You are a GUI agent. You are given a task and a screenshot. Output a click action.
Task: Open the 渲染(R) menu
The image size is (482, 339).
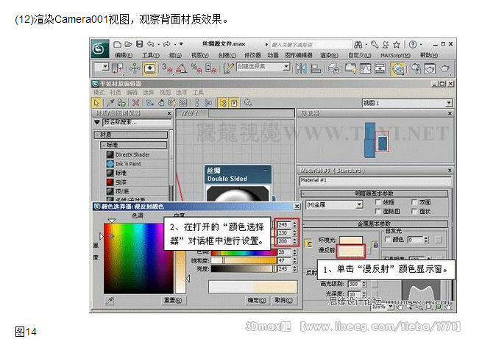329,55
